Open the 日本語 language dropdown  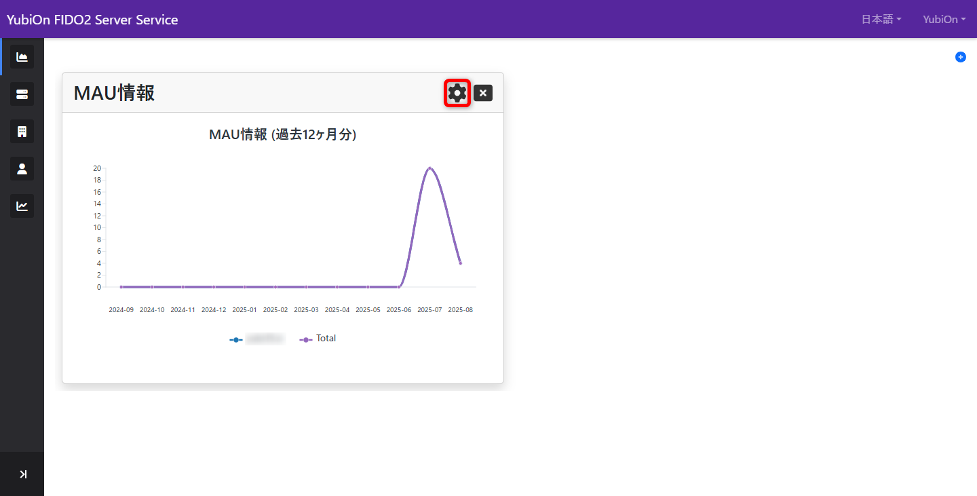(x=881, y=20)
